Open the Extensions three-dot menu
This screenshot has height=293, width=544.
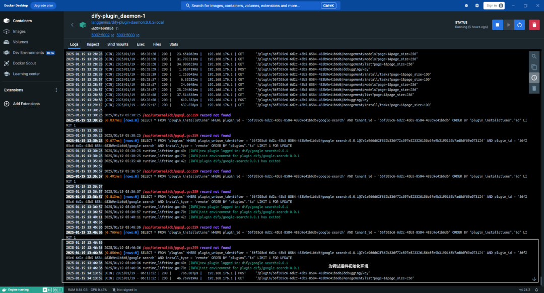pyautogui.click(x=56, y=90)
